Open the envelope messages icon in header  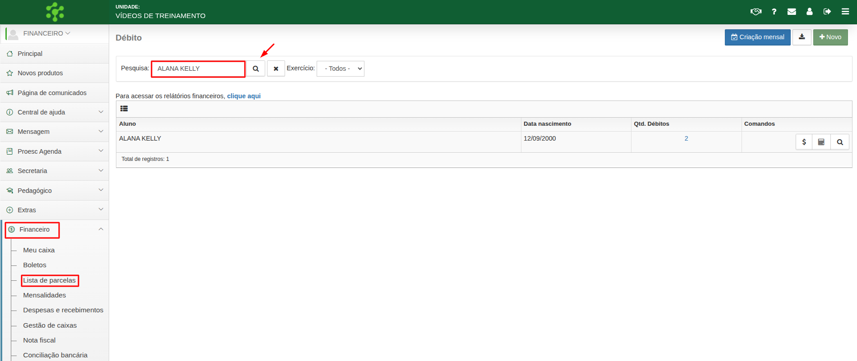point(792,12)
